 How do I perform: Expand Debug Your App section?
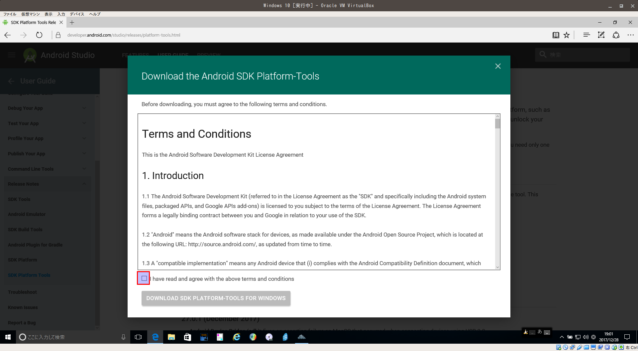[47, 108]
